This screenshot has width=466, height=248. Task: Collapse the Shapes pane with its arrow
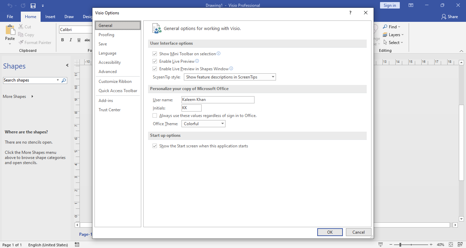(x=67, y=65)
